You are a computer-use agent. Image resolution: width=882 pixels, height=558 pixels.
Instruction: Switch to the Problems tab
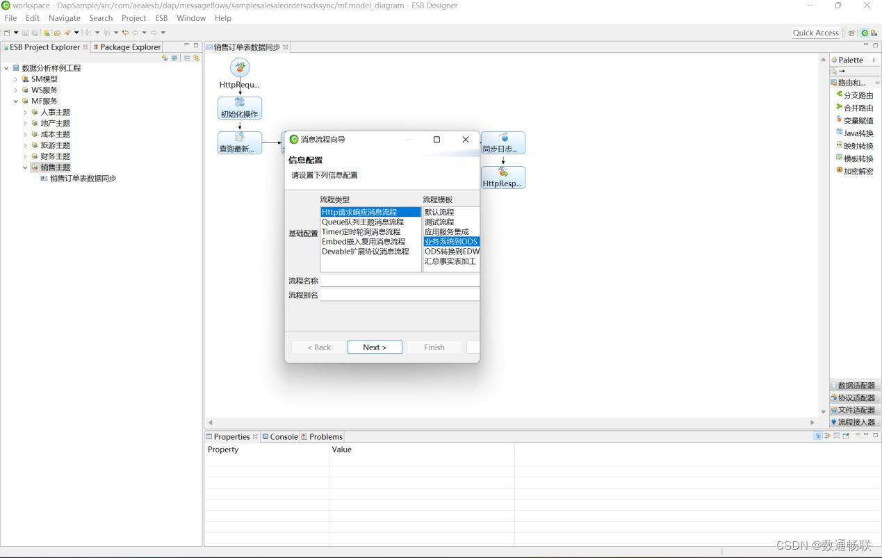[x=321, y=437]
